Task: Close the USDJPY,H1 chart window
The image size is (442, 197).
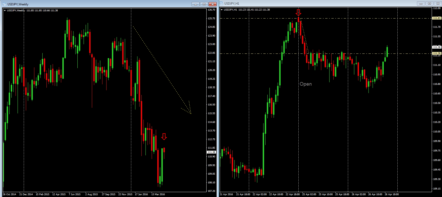Action: coord(438,3)
